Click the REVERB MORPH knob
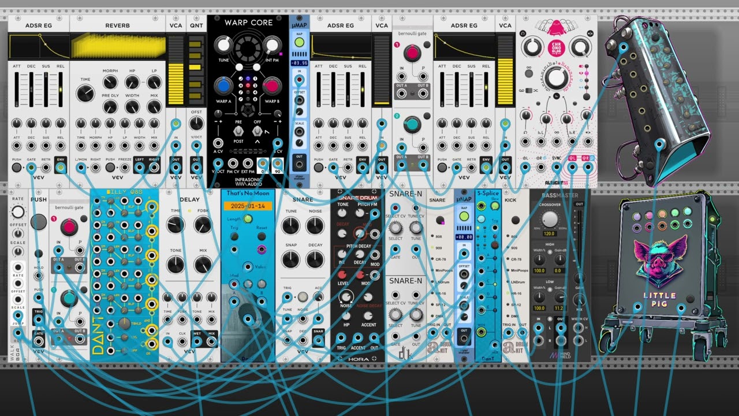Image resolution: width=739 pixels, height=416 pixels. pos(110,83)
